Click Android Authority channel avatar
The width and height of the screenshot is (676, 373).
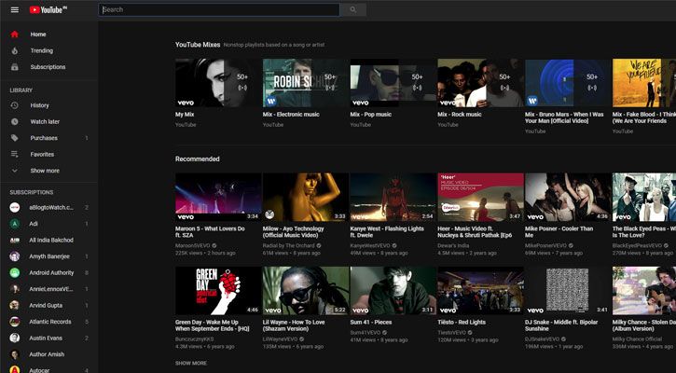coord(15,272)
